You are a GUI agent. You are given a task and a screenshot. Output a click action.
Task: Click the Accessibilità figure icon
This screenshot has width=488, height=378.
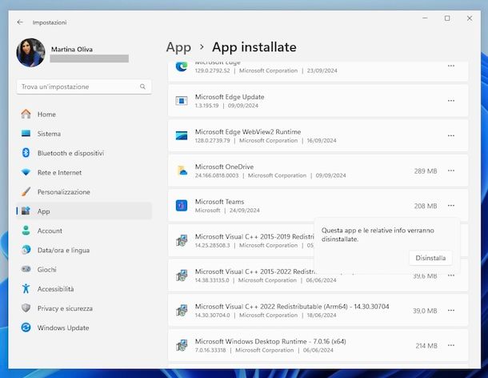coord(26,288)
